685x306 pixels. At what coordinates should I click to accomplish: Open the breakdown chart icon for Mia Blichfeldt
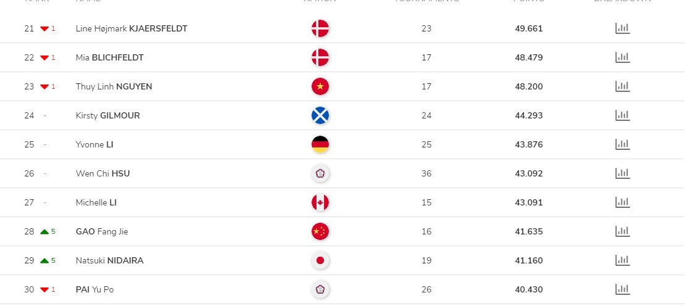click(x=623, y=57)
